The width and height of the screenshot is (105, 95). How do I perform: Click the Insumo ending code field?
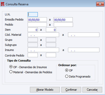[x=84, y=50]
